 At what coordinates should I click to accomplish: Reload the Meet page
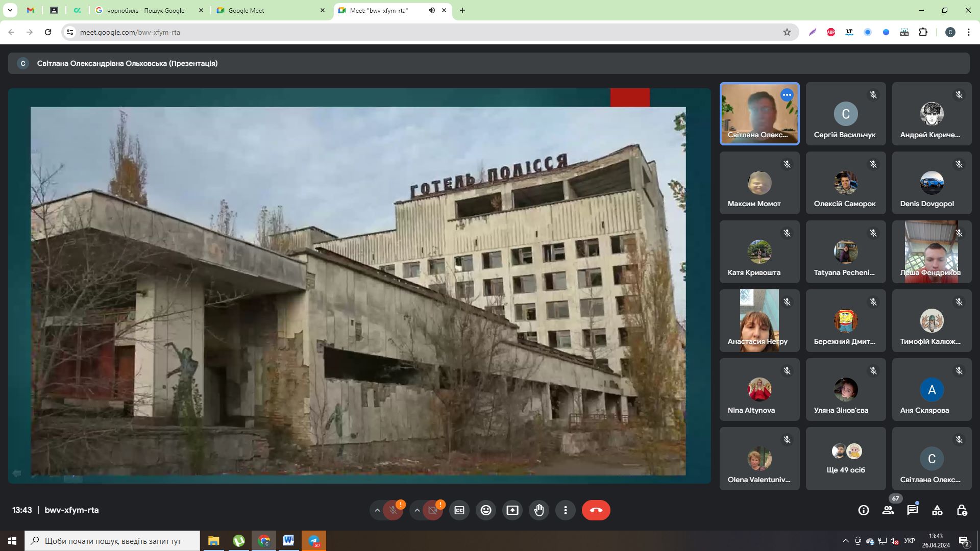48,32
